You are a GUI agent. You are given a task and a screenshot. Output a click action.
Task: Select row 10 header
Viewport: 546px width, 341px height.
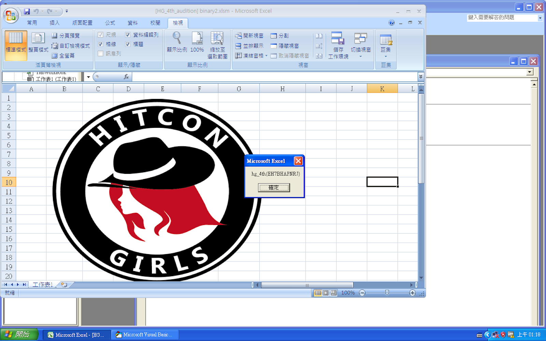tap(9, 182)
